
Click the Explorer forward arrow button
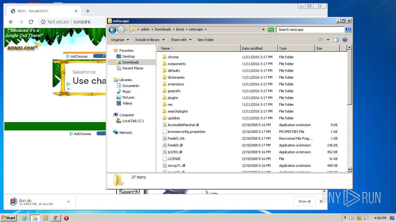coord(121,30)
